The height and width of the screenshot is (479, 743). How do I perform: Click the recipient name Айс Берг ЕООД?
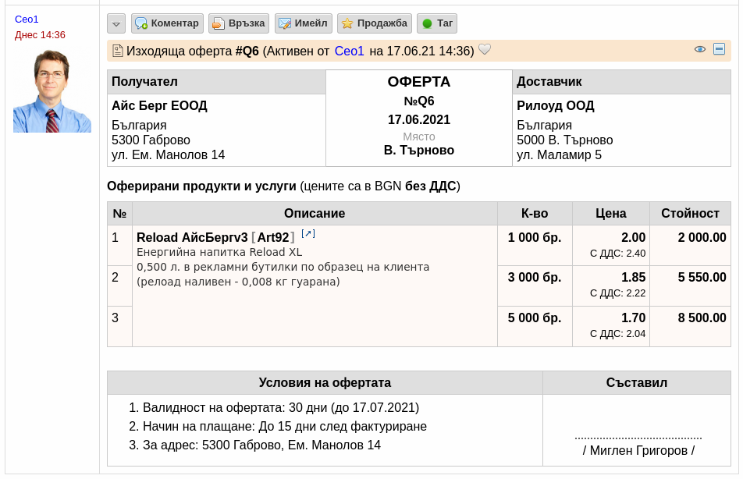159,105
